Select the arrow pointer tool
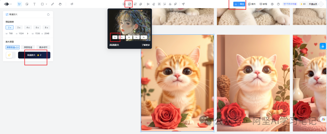The height and width of the screenshot is (134, 327). click(19, 4)
